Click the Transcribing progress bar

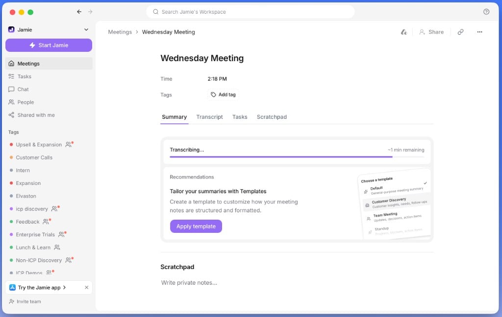point(297,157)
